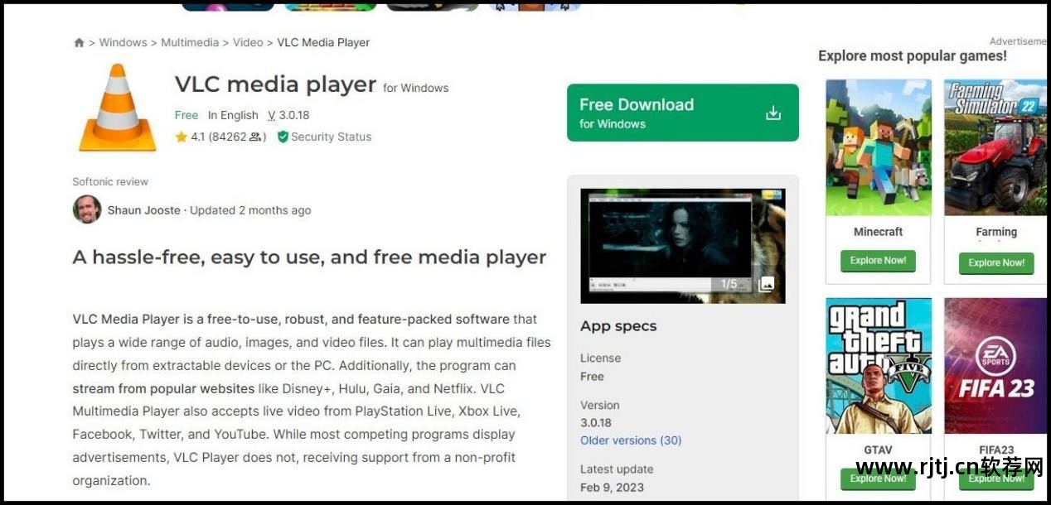
Task: Click the FIFA 23 cover image
Action: point(995,366)
